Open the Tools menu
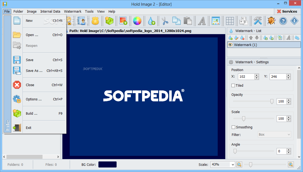Screen dimensions: 303x172 pos(89,11)
